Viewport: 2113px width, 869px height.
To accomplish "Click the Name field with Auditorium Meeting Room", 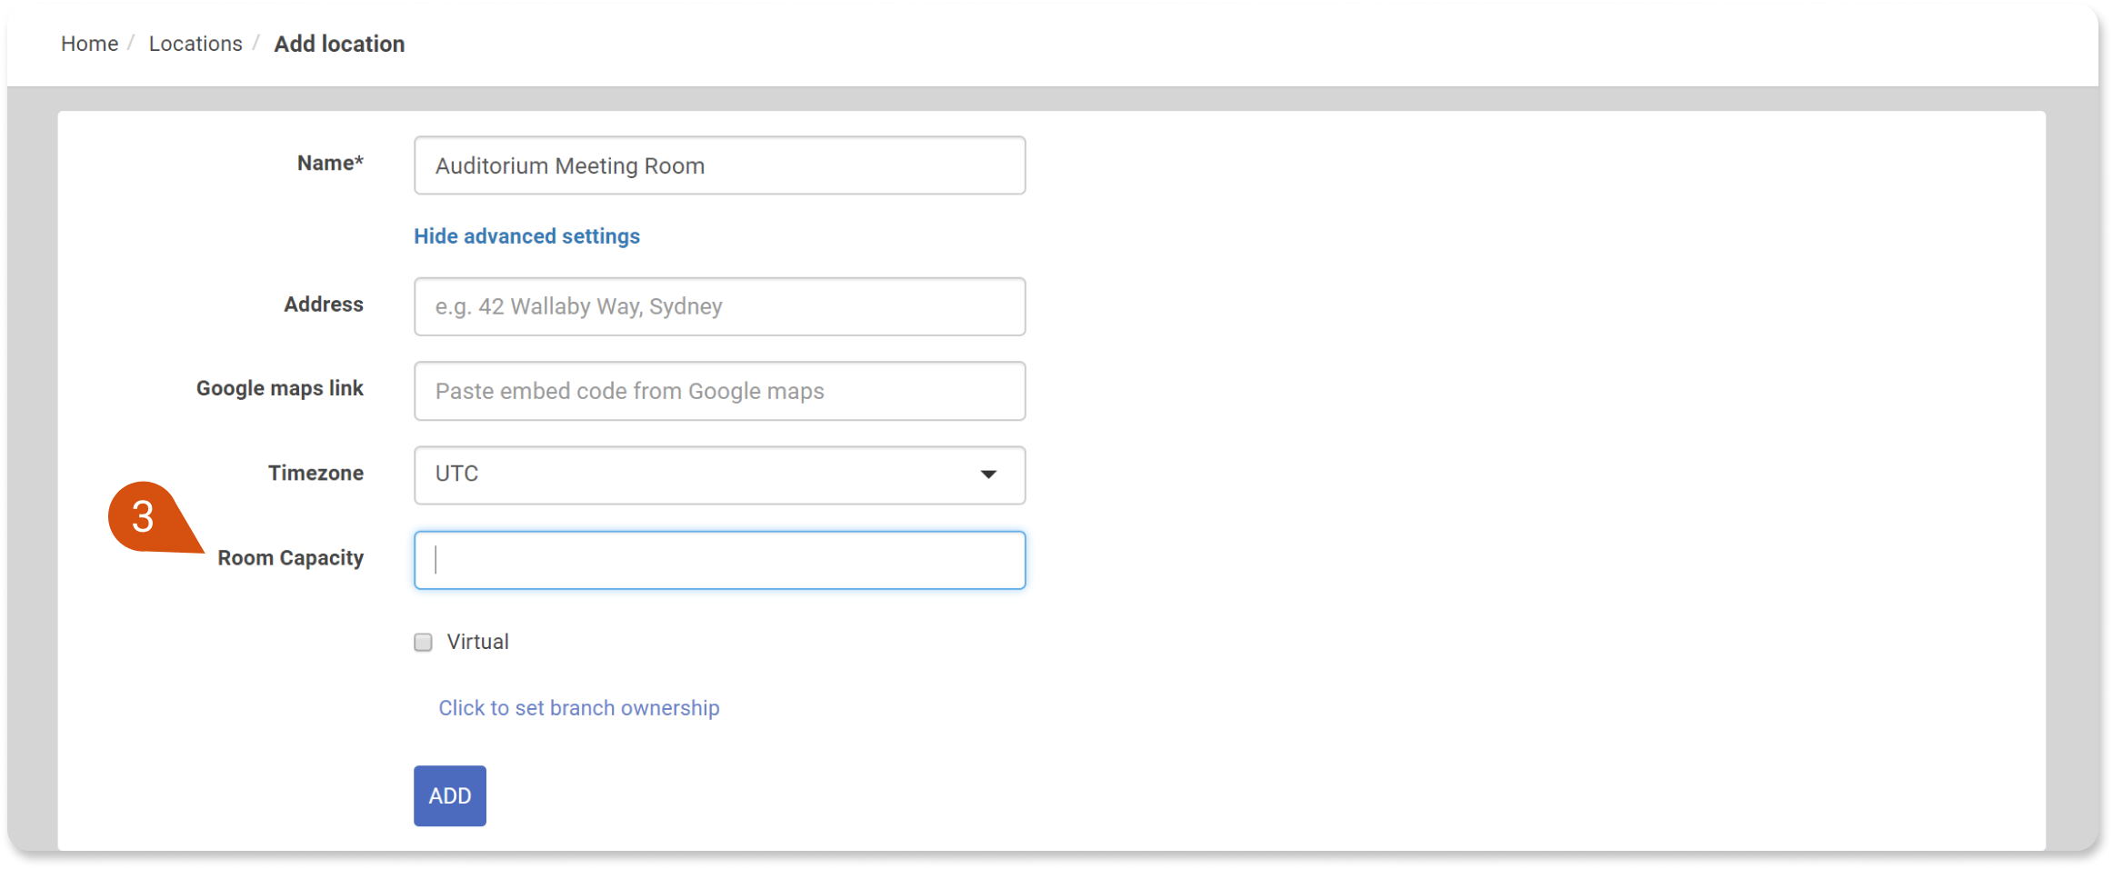I will point(719,165).
